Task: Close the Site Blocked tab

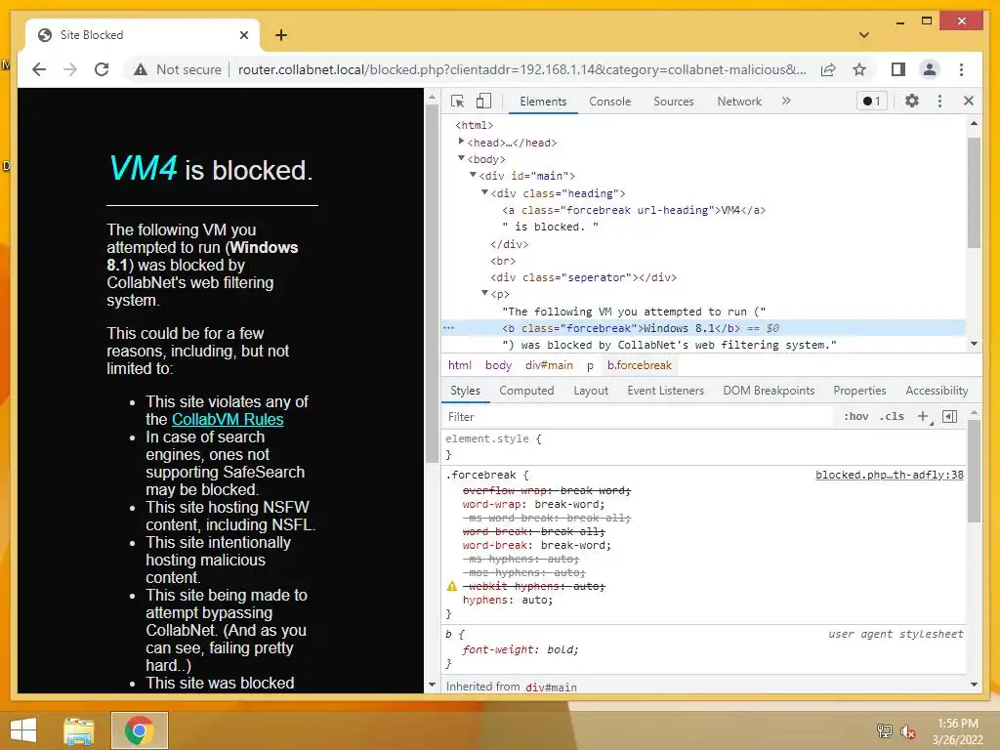Action: pos(243,35)
